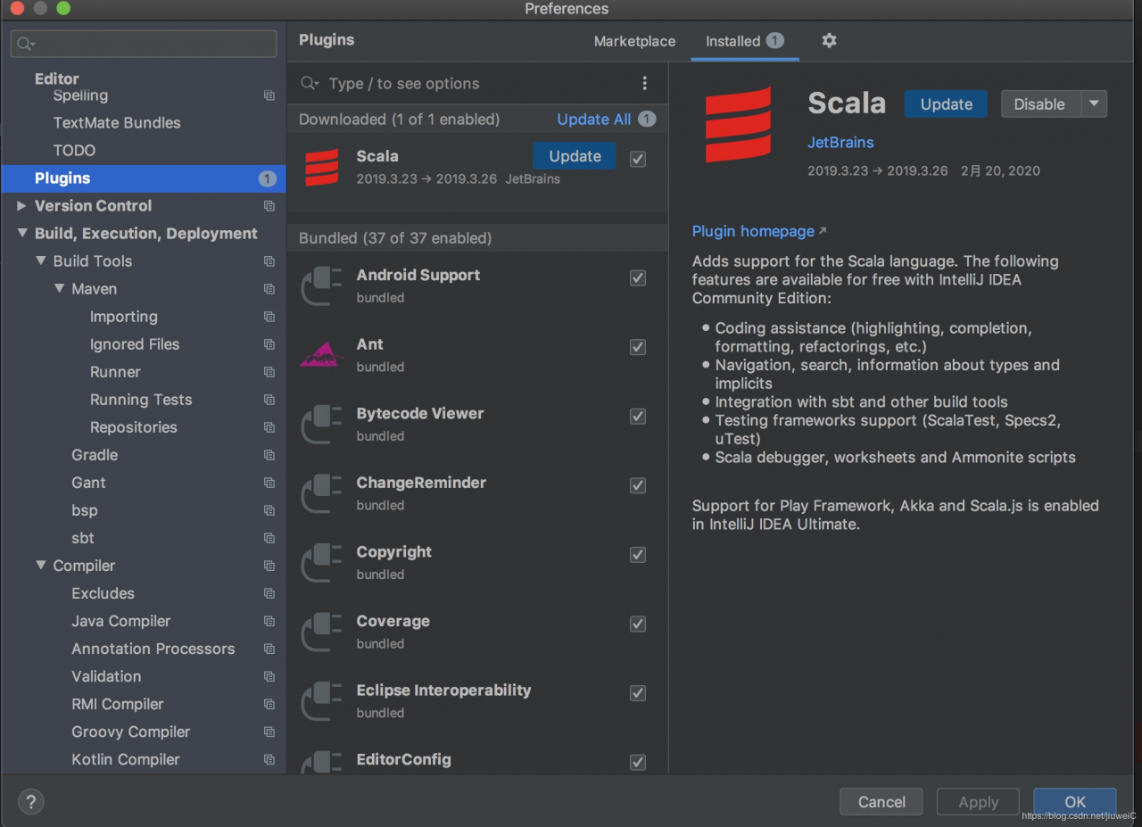Click the Coverage plugin icon
Screen dimensions: 1142x827
[x=321, y=632]
